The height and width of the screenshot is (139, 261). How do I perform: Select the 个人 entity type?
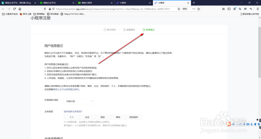point(72,117)
